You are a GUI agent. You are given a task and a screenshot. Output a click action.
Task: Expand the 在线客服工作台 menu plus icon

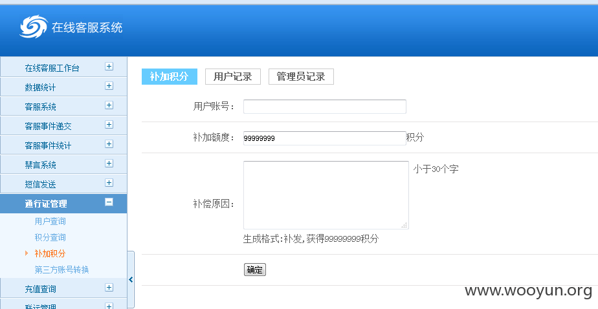(109, 67)
